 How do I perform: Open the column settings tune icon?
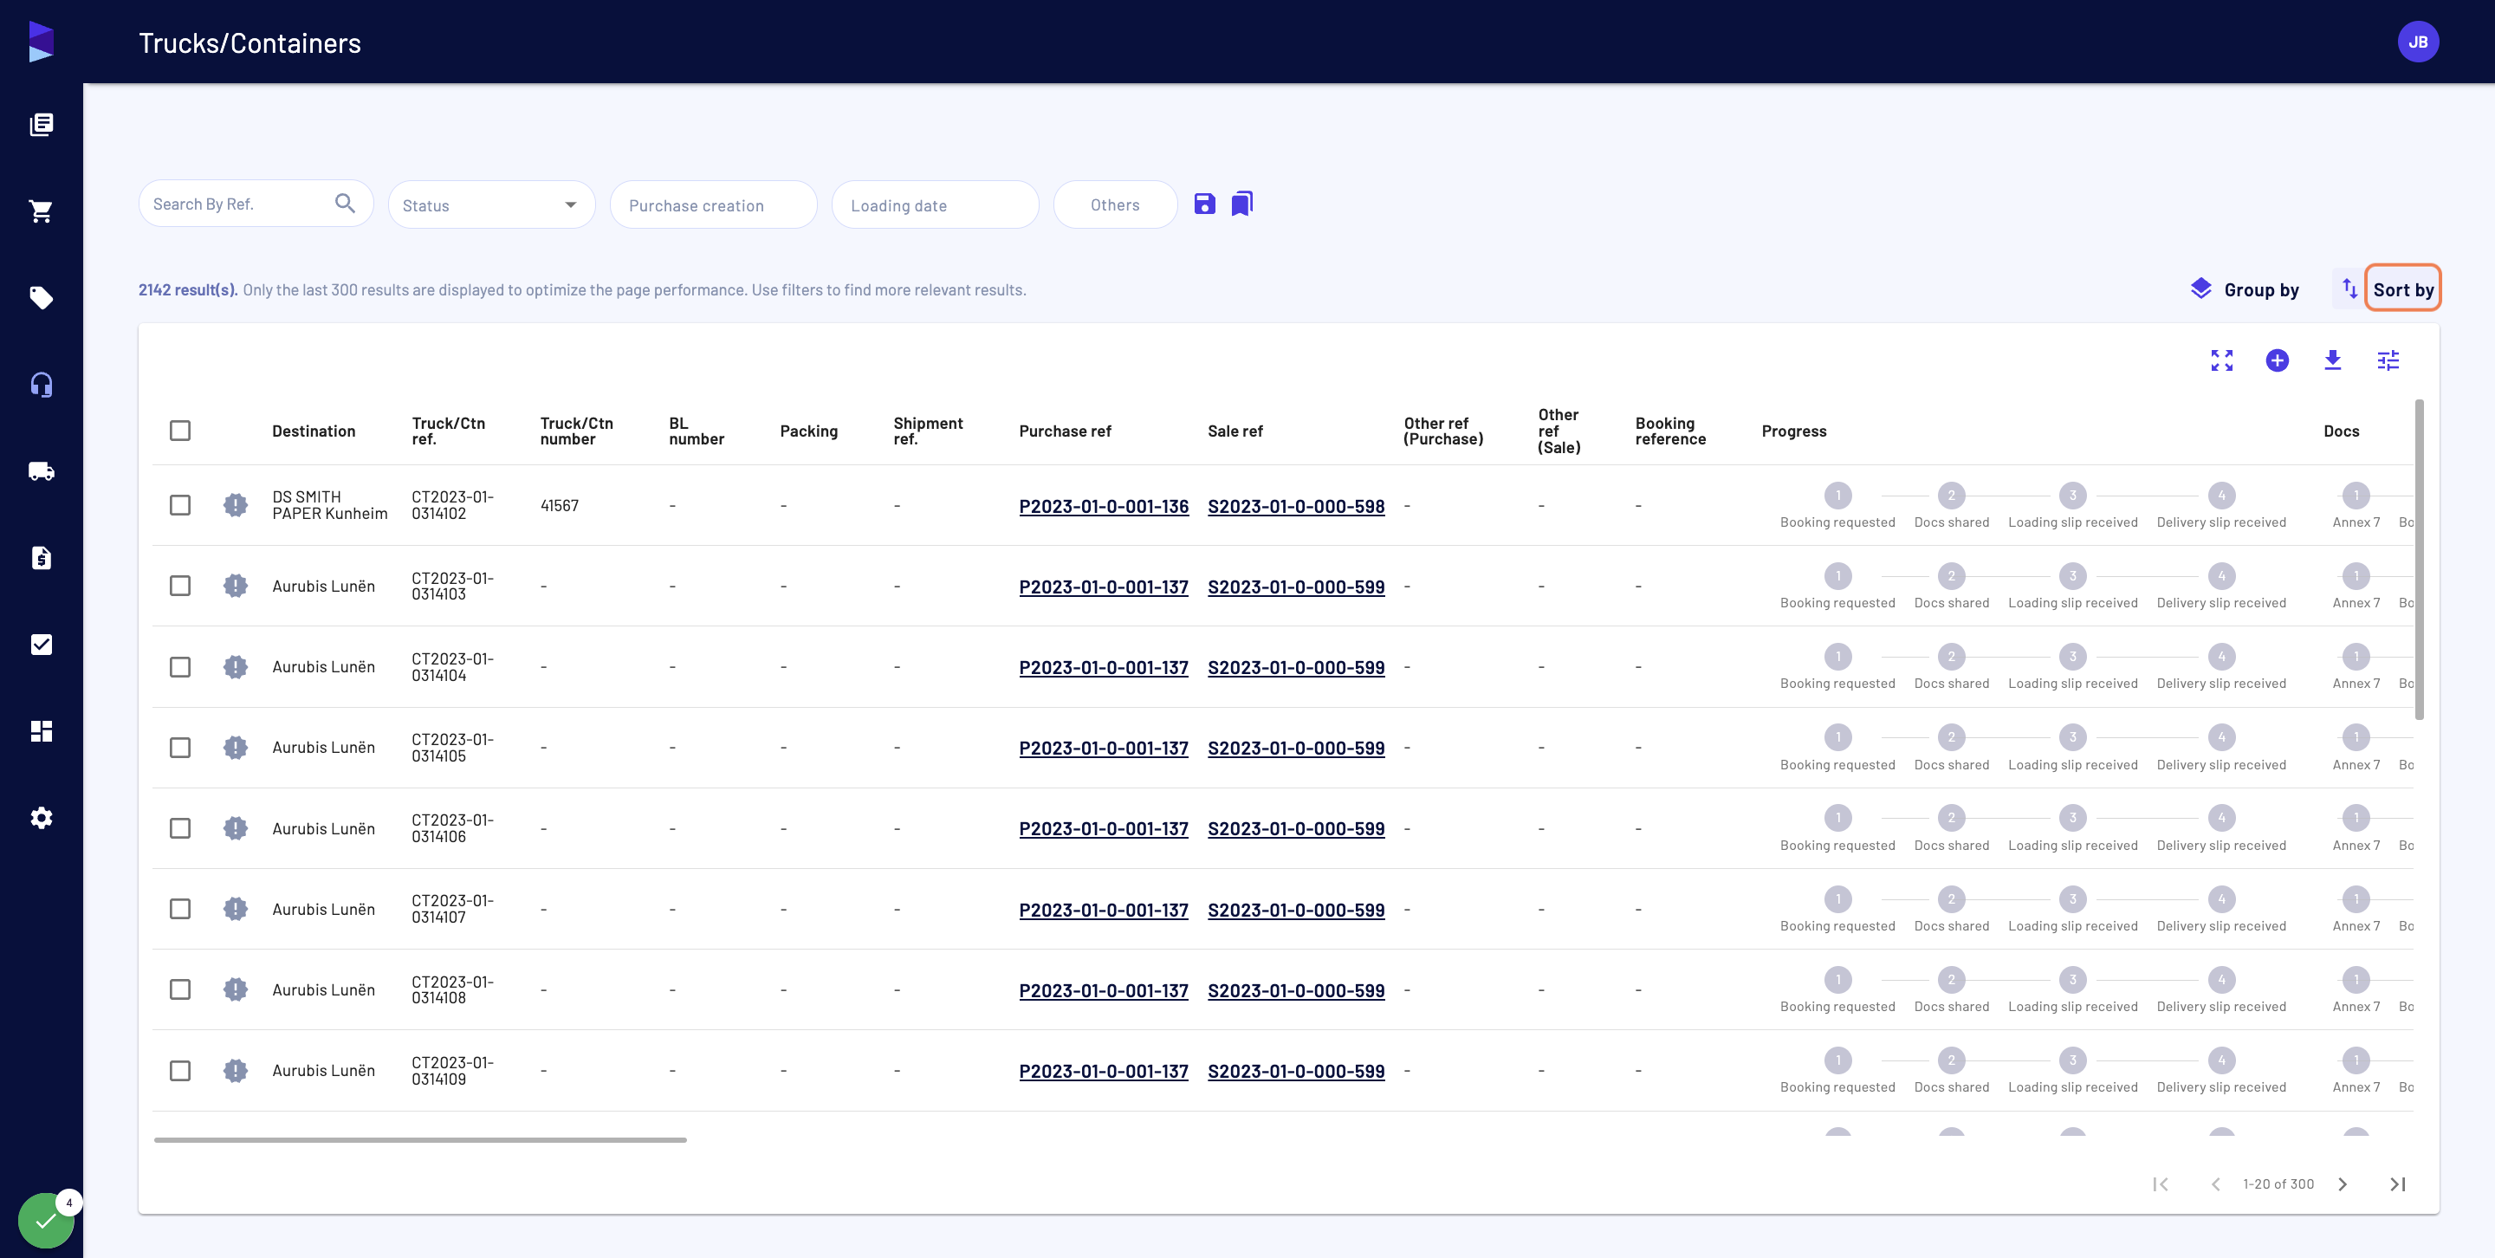(x=2388, y=360)
